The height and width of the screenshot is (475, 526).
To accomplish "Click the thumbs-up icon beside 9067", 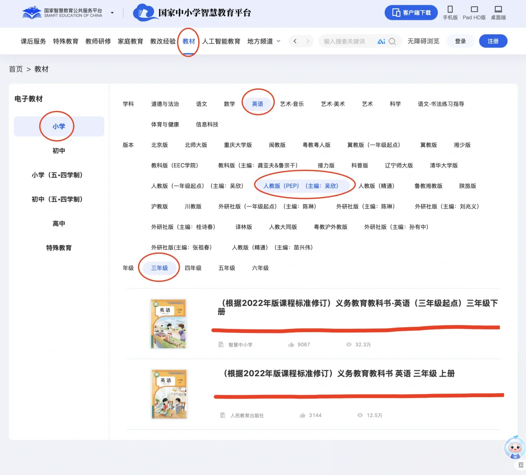I will pos(291,345).
